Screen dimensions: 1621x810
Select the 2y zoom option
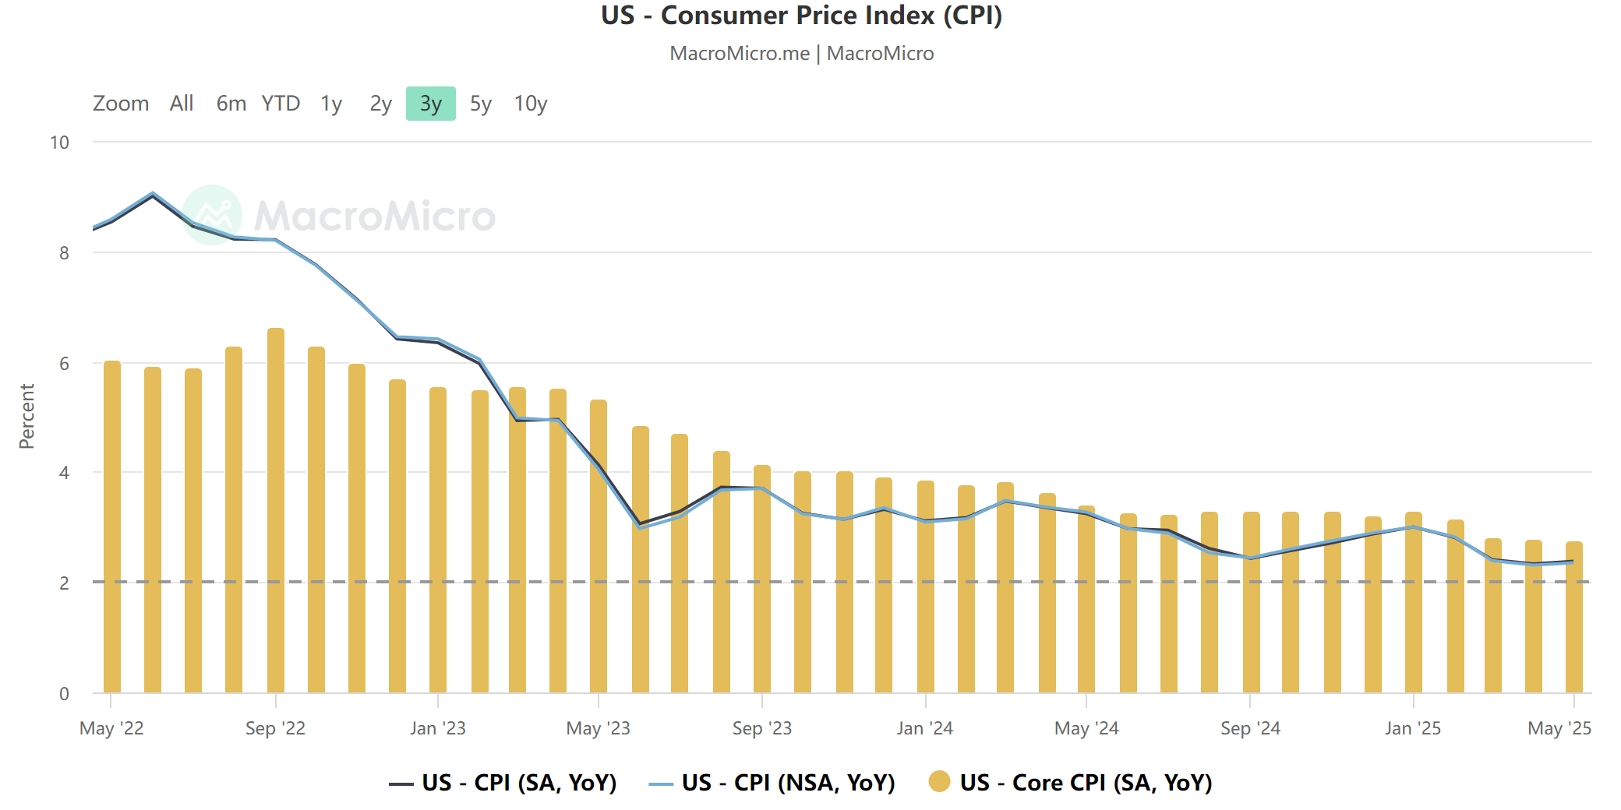tap(380, 104)
